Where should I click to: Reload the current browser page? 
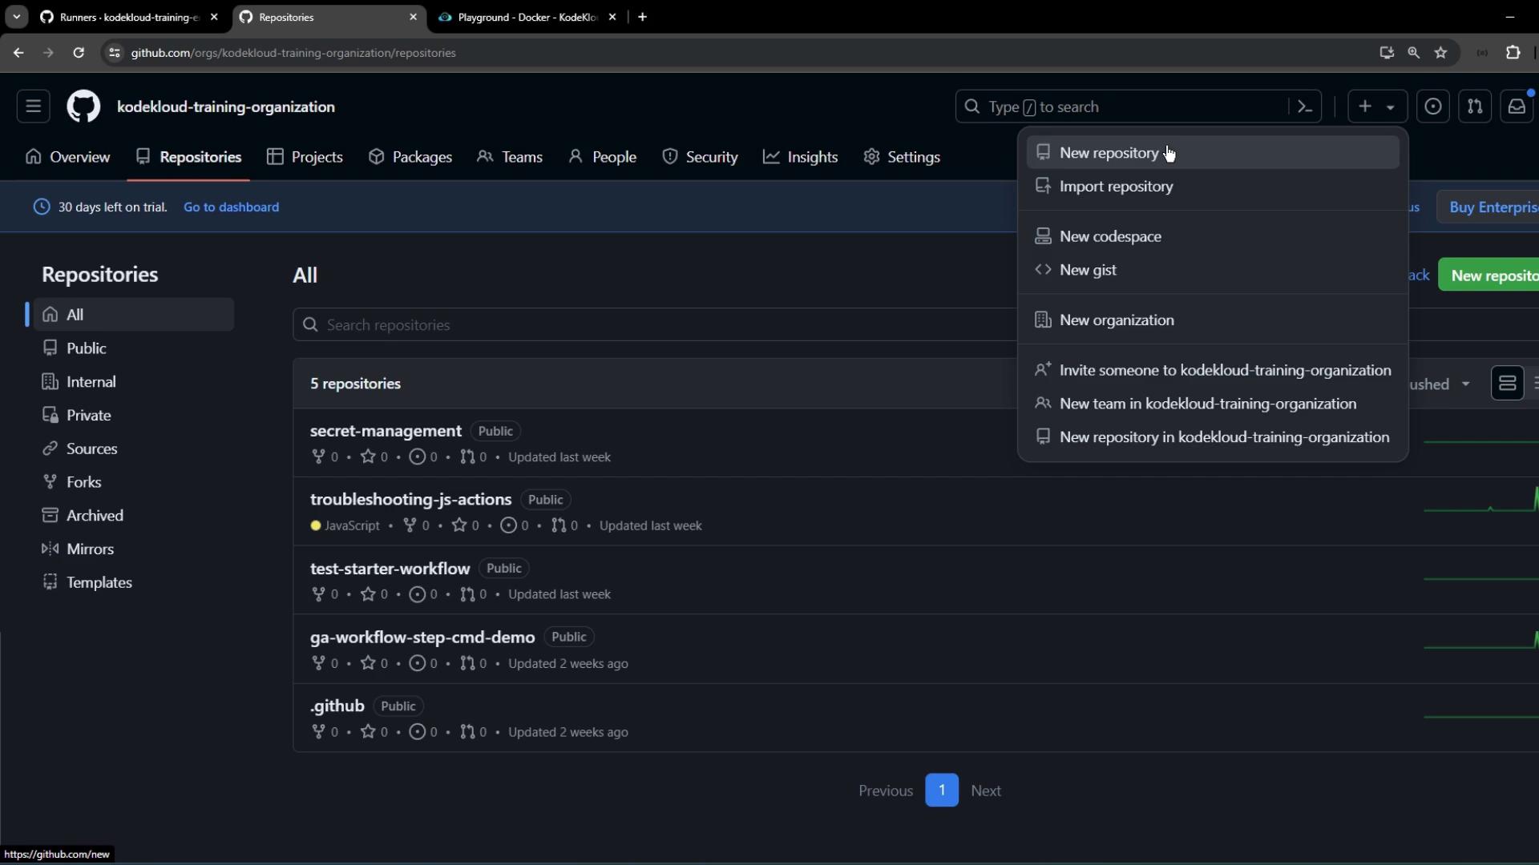click(x=78, y=53)
